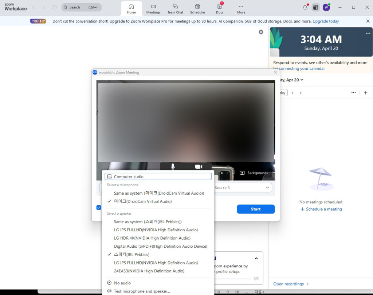Choose Same as system speaker option
This screenshot has width=373, height=295.
pos(158,222)
